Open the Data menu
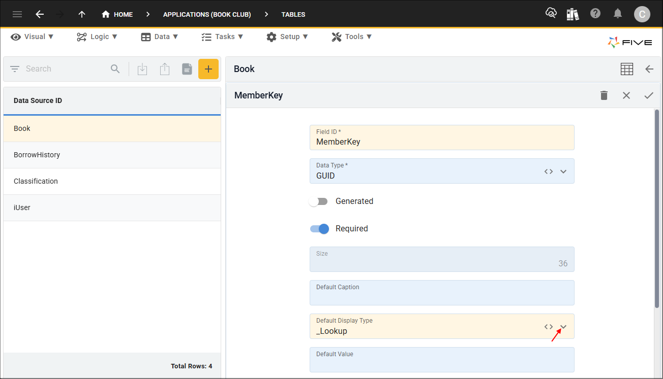The height and width of the screenshot is (379, 663). coord(159,37)
